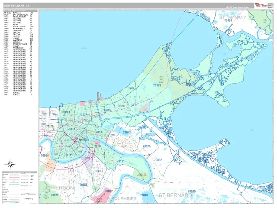The image size is (277, 208).
Task: Click the "ST TAMMANY" parish label
Action: tap(233, 17)
